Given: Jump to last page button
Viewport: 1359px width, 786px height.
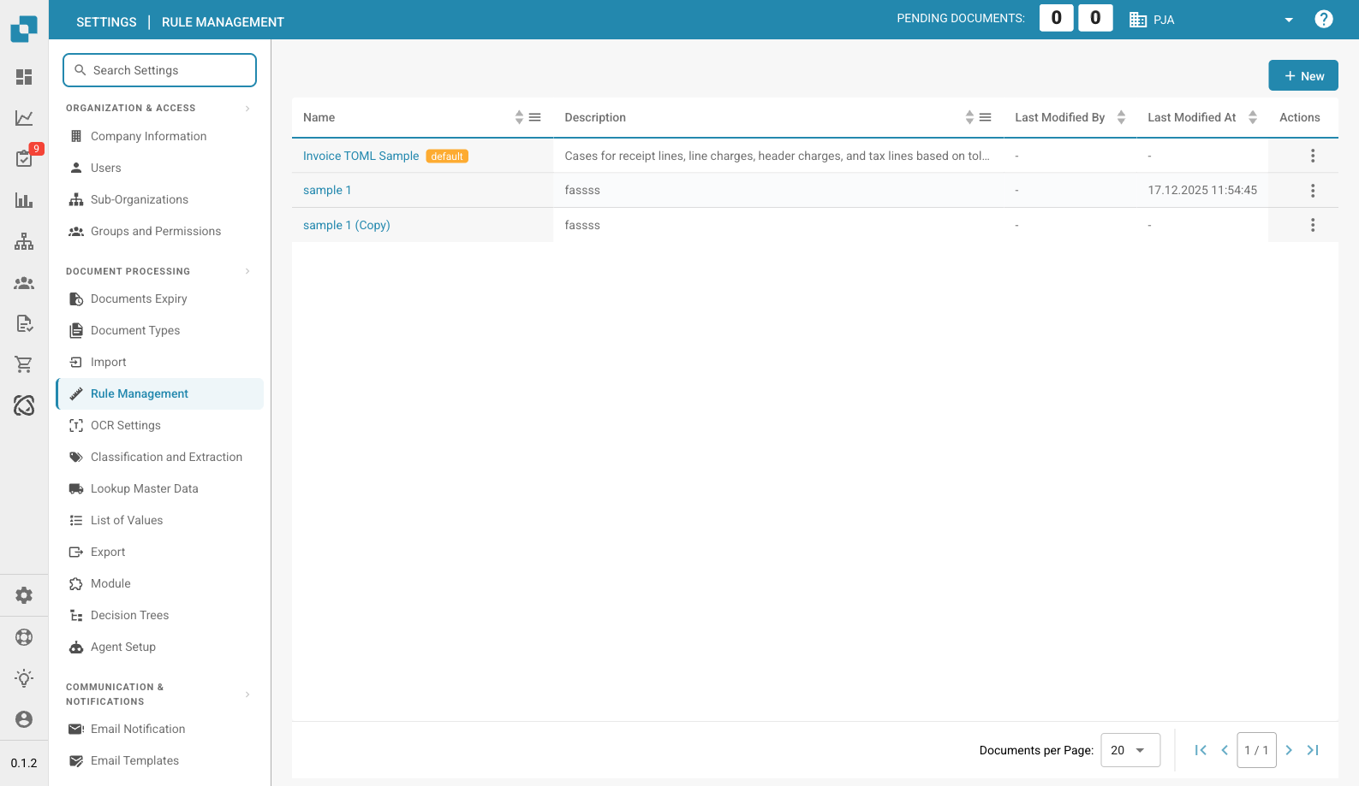Looking at the screenshot, I should click(x=1313, y=750).
